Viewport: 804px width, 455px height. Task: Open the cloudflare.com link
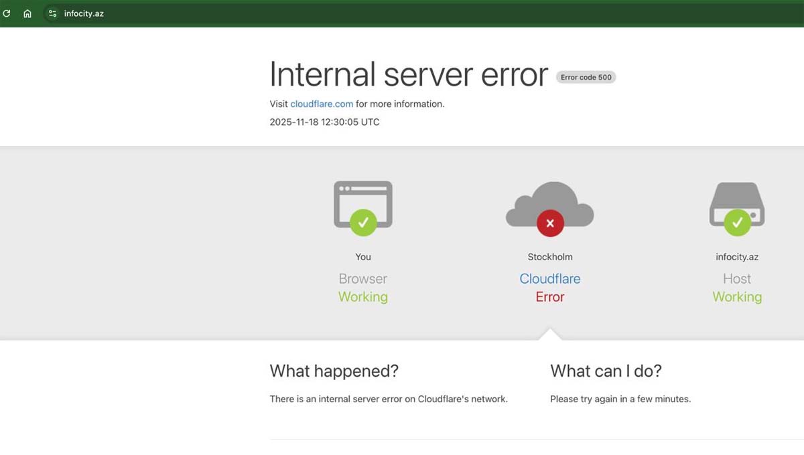point(322,104)
